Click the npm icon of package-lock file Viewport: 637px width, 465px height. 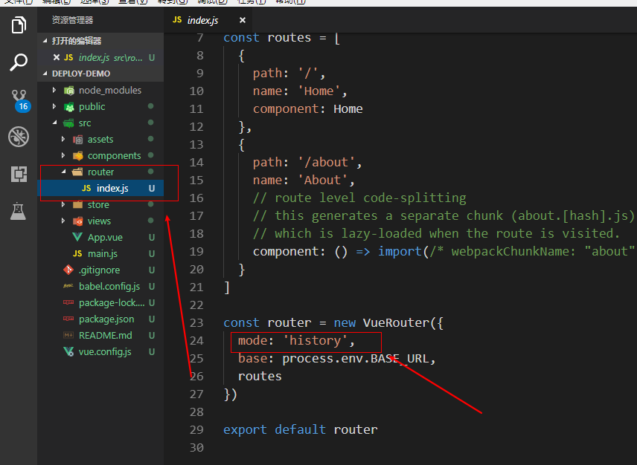point(68,302)
